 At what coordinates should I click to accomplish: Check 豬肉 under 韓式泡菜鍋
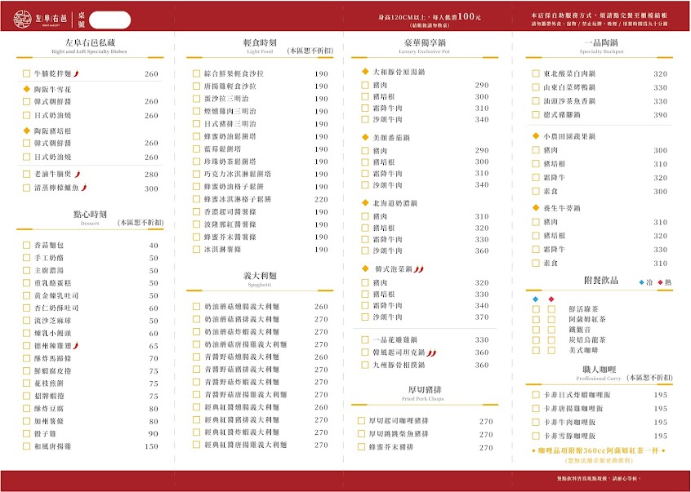click(x=365, y=282)
